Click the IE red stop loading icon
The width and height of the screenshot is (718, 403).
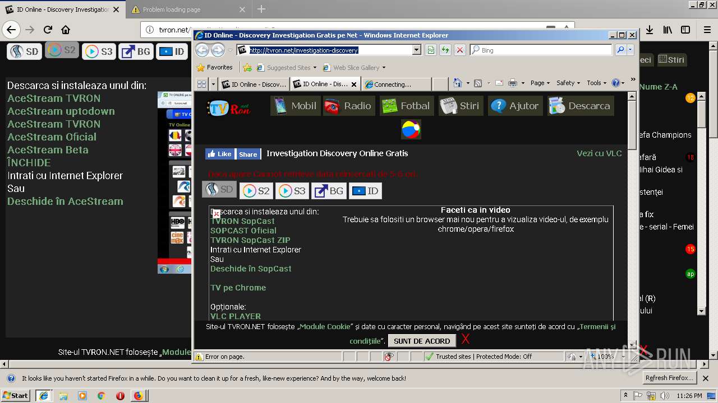pyautogui.click(x=460, y=50)
